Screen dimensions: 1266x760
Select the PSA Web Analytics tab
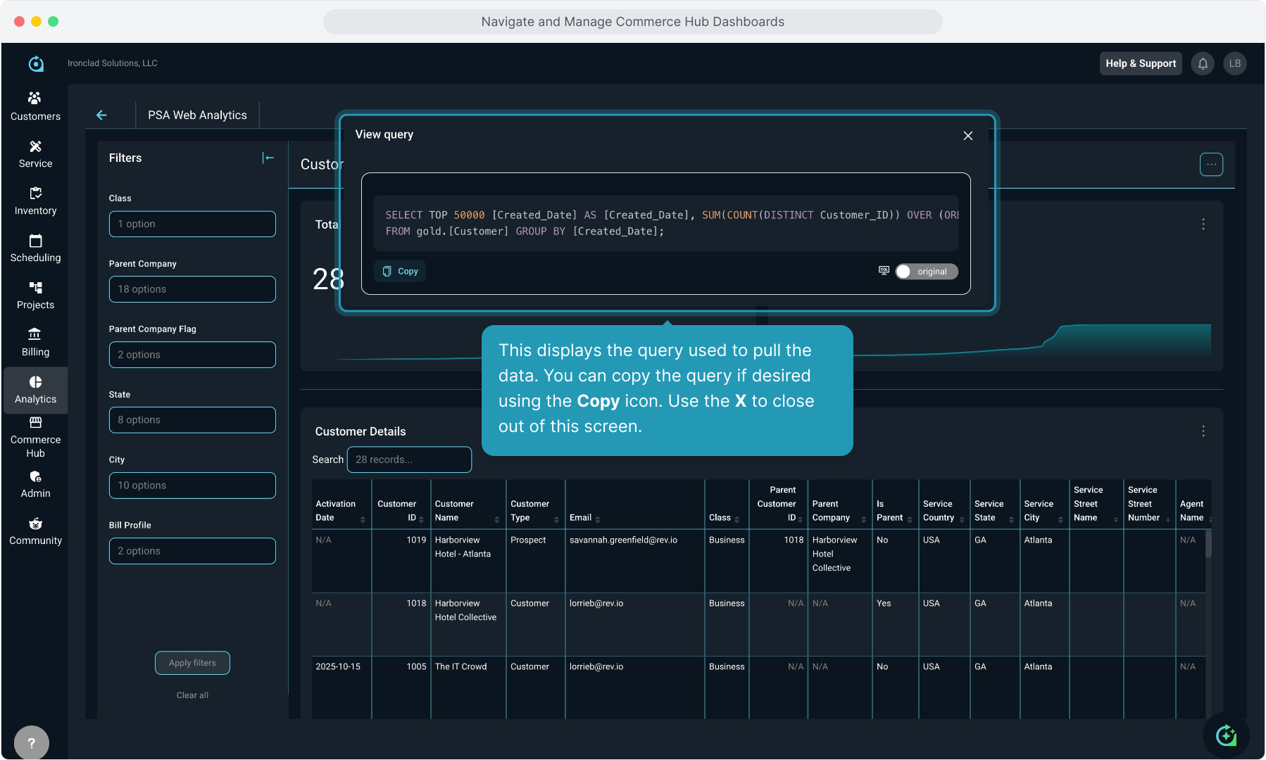pyautogui.click(x=197, y=115)
